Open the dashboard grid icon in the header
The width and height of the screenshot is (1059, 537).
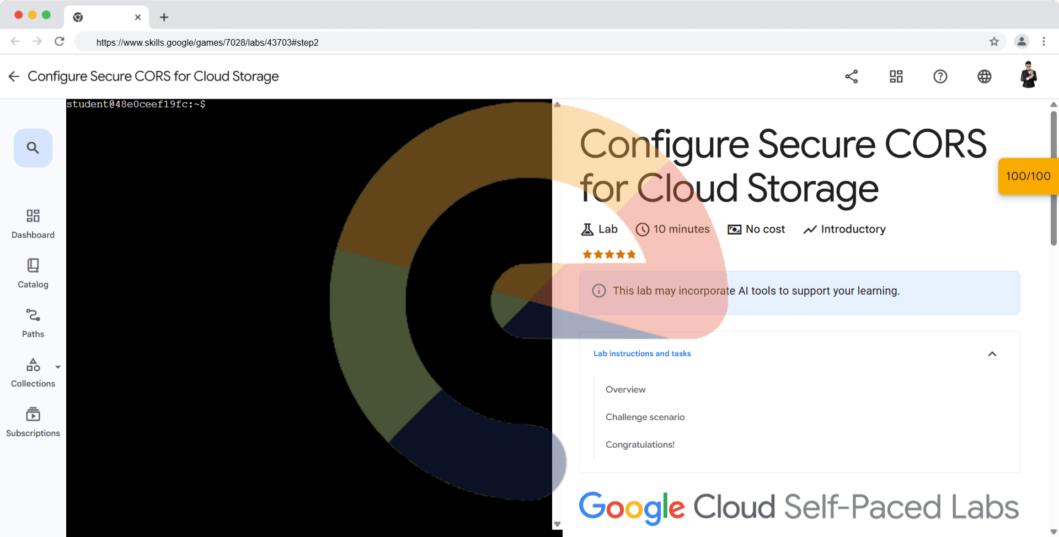[896, 77]
